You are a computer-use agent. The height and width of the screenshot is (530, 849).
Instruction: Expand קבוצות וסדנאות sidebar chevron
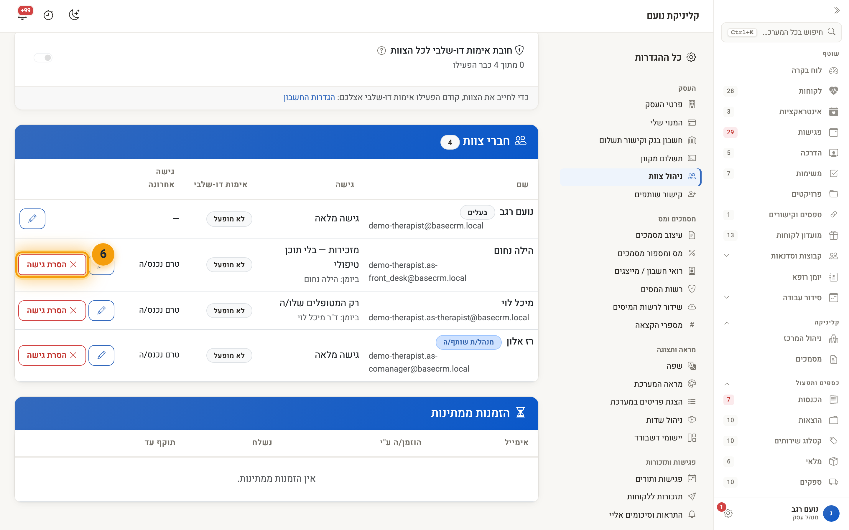tap(727, 256)
